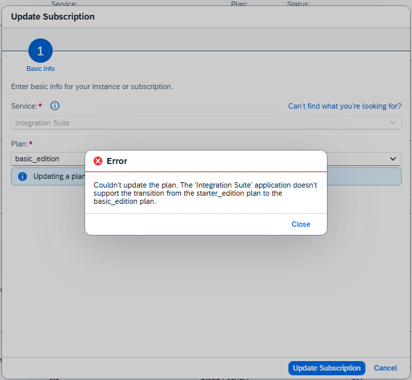Close the Error dialog
Screen dimensions: 412x380
click(x=301, y=224)
